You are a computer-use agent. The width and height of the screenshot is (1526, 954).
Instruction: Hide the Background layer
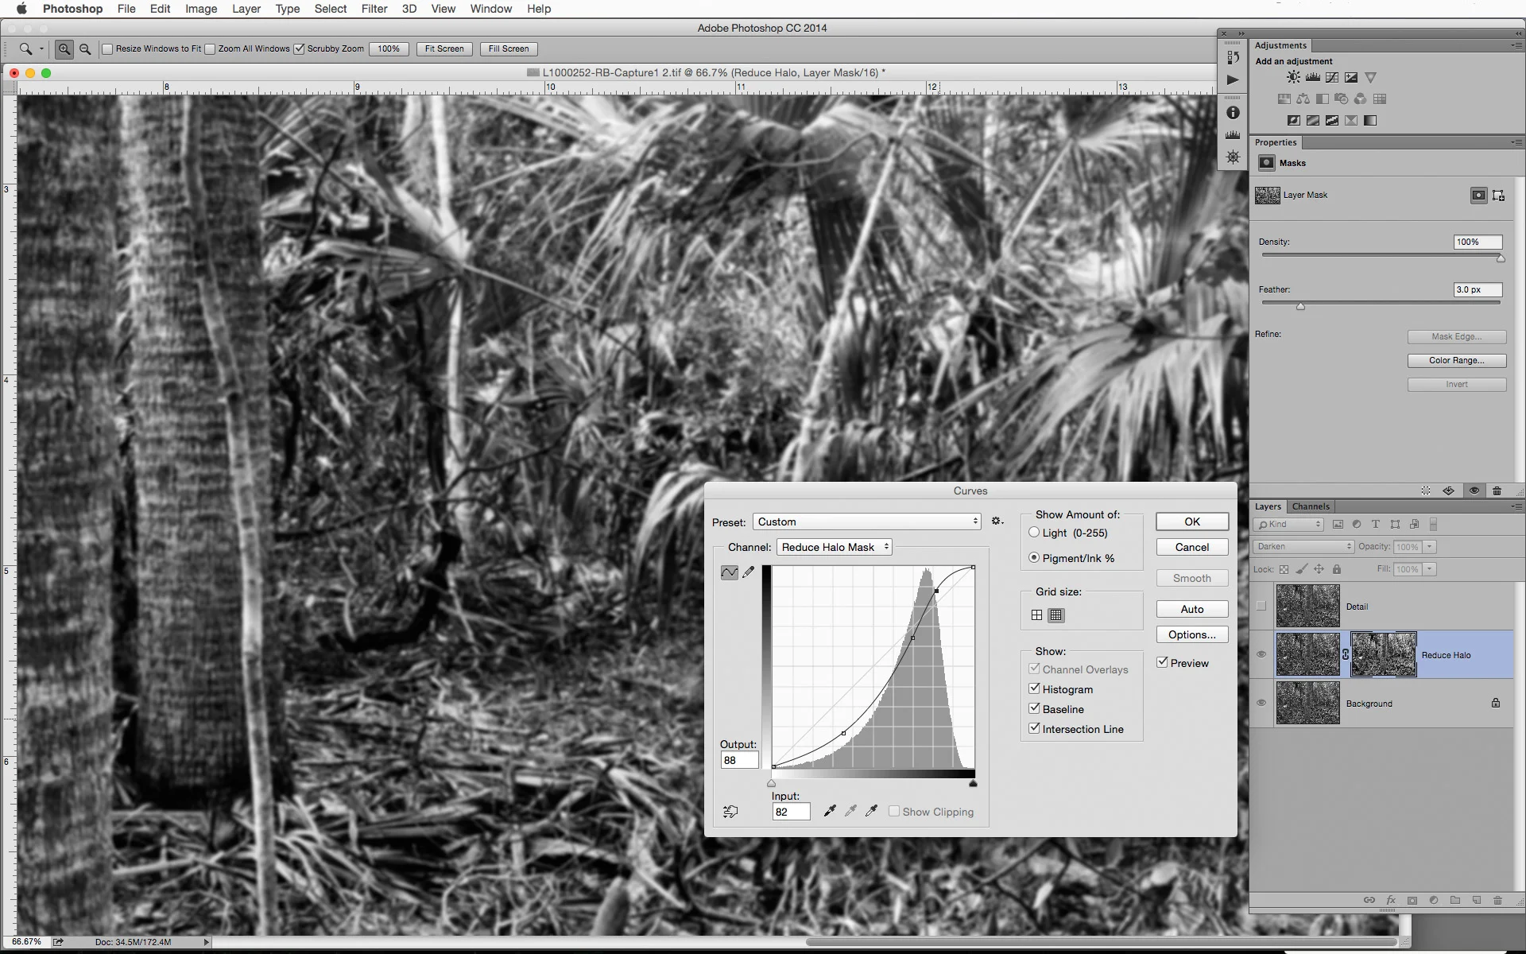(1262, 703)
